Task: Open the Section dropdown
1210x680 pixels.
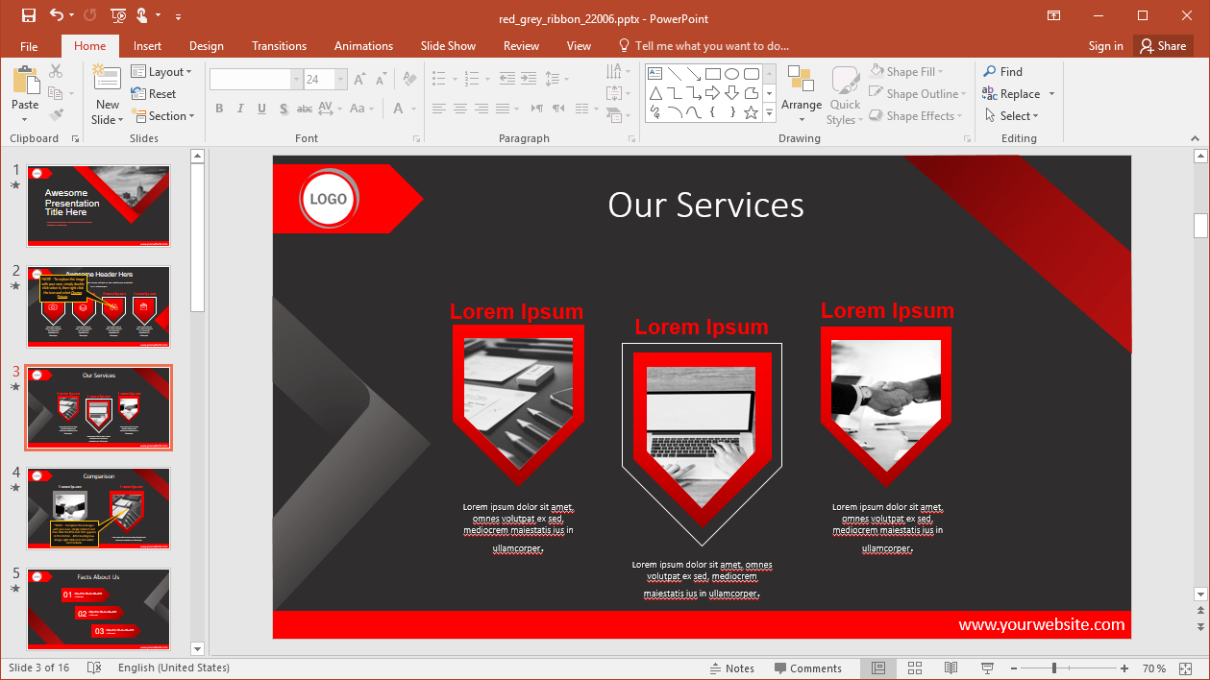Action: pyautogui.click(x=165, y=115)
